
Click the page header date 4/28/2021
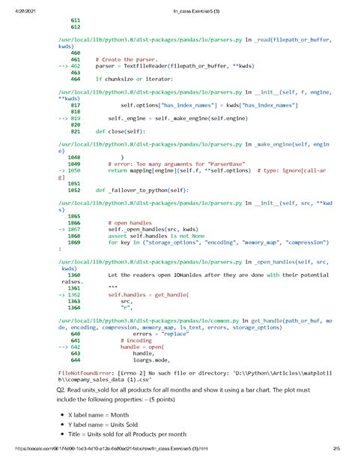click(x=25, y=11)
